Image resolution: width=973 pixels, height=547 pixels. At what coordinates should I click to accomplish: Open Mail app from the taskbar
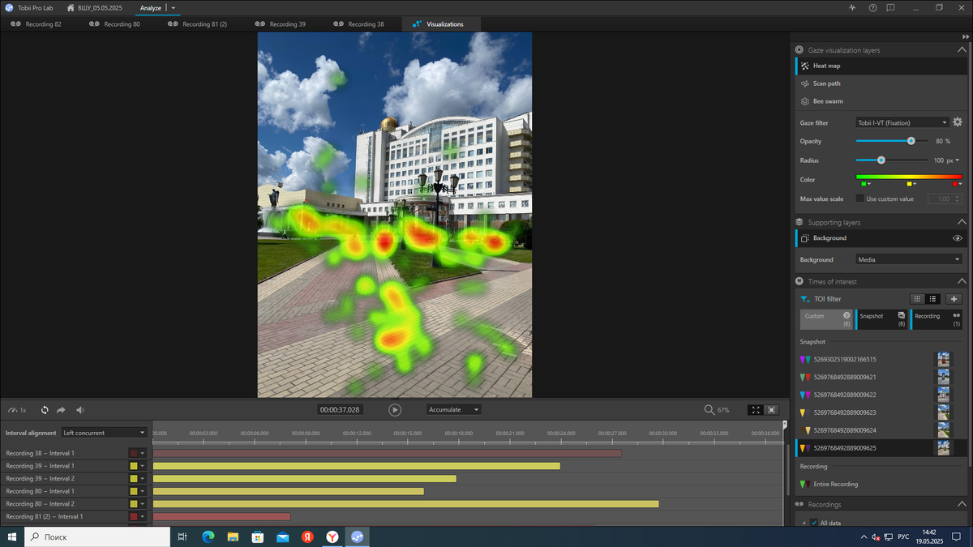click(x=282, y=536)
